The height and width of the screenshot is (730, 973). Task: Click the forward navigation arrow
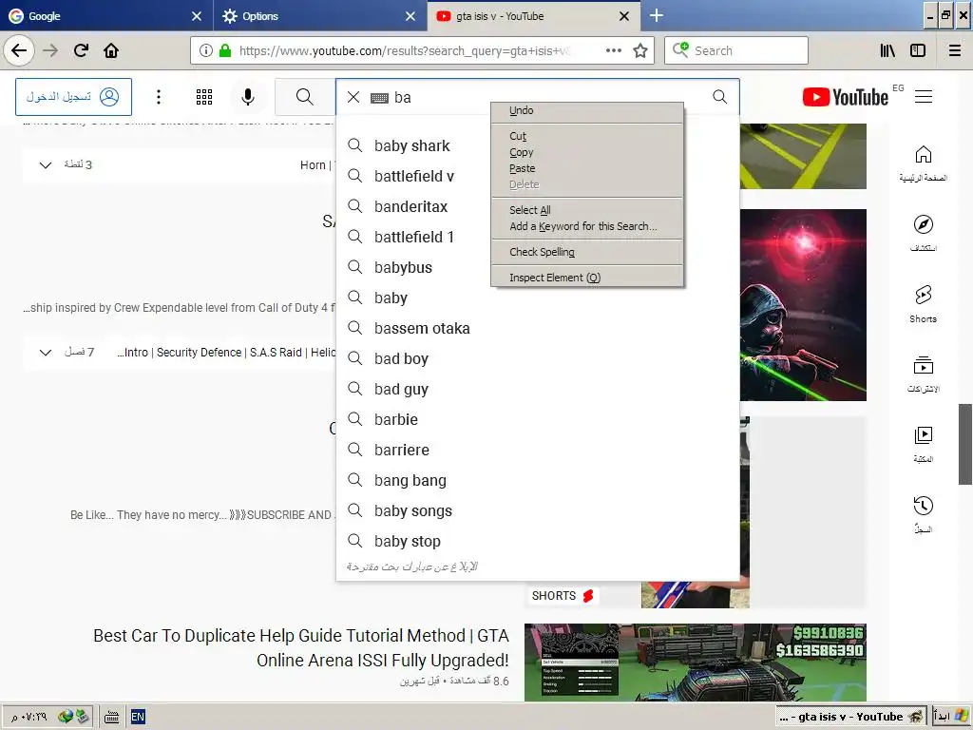pyautogui.click(x=50, y=50)
